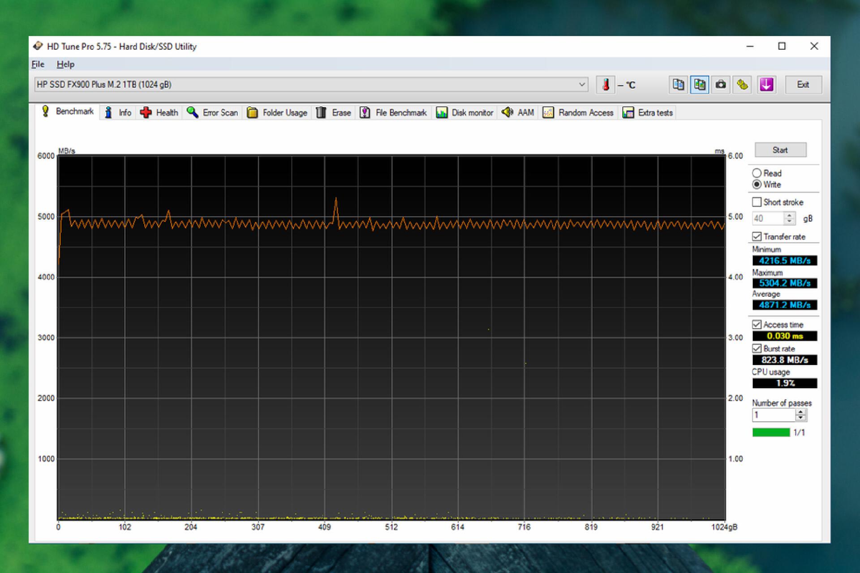Image resolution: width=860 pixels, height=573 pixels.
Task: Select the Read radio button
Action: tap(757, 173)
